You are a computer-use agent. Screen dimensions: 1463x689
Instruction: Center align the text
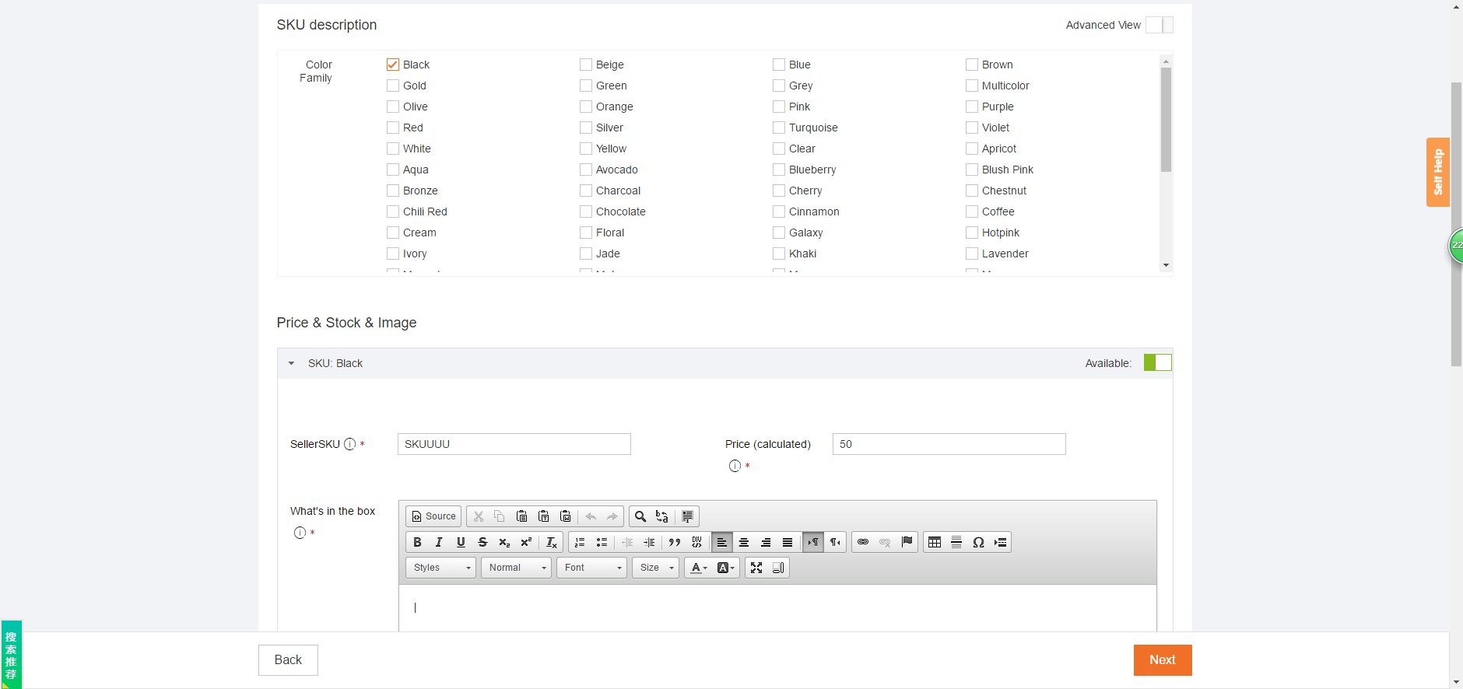pyautogui.click(x=744, y=542)
